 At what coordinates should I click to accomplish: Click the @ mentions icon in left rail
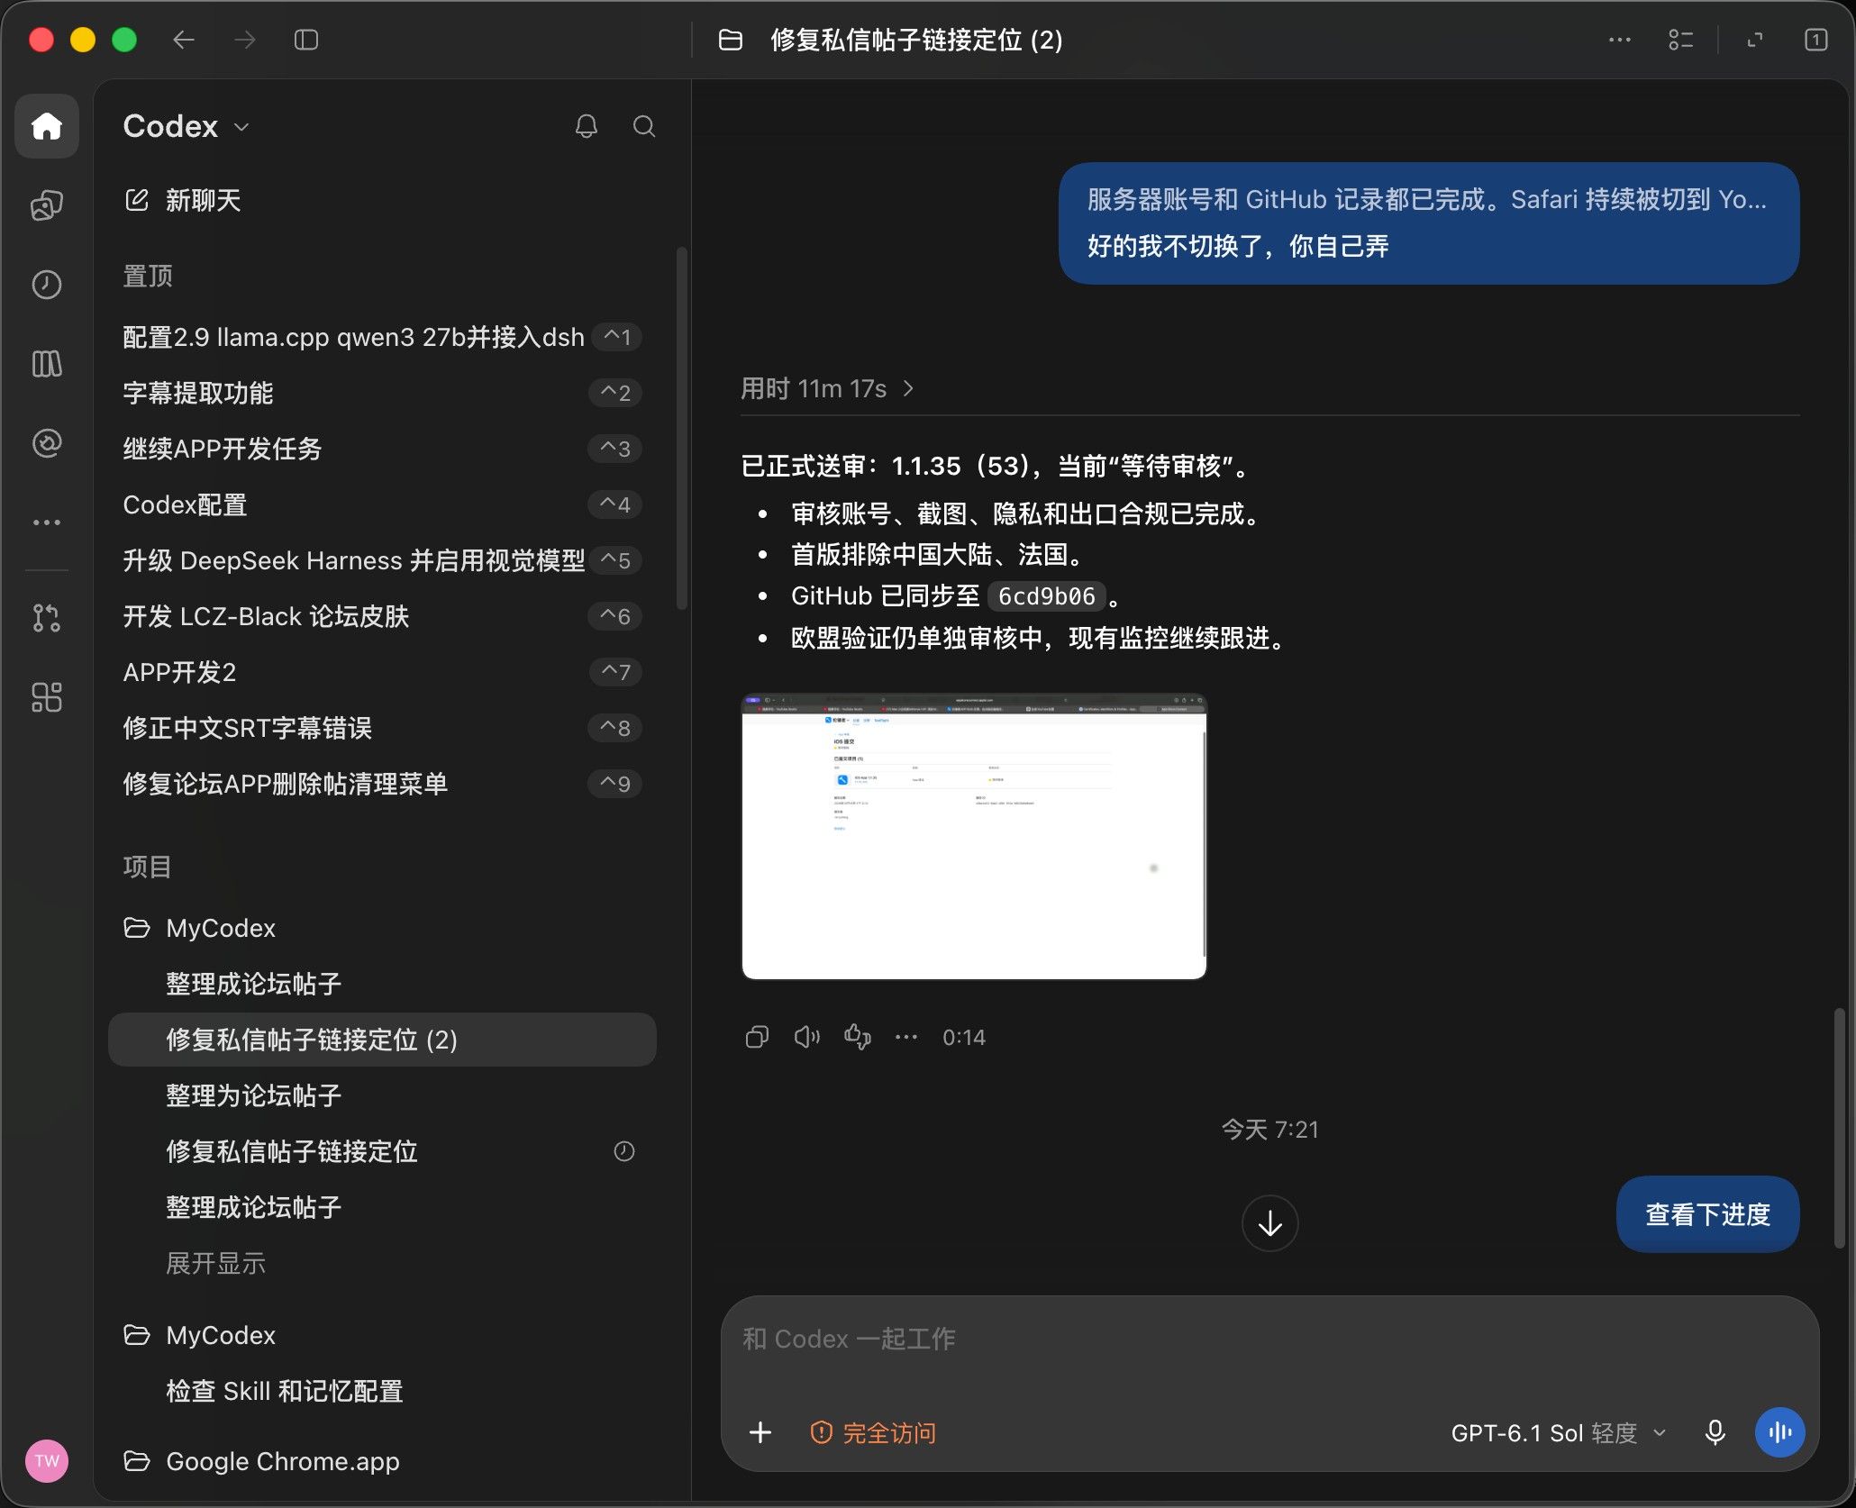47,443
